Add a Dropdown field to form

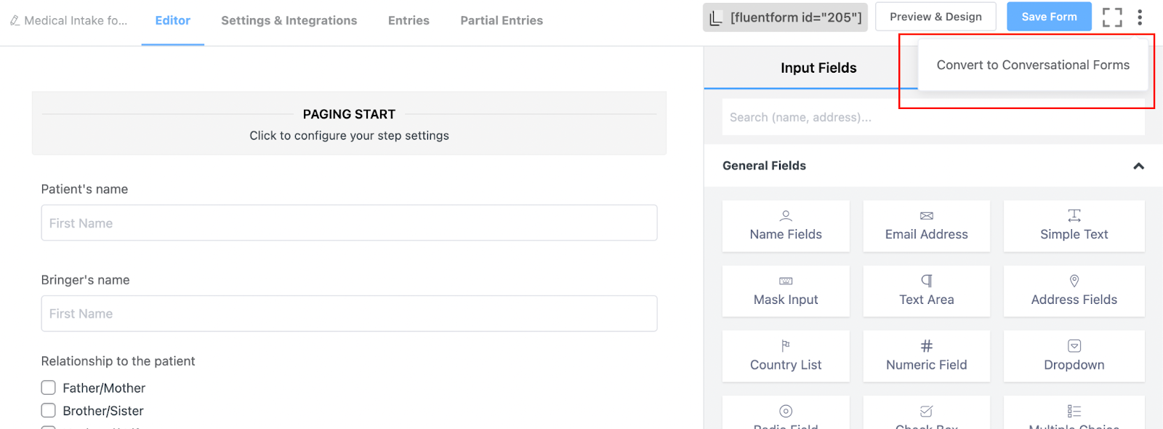(1074, 356)
